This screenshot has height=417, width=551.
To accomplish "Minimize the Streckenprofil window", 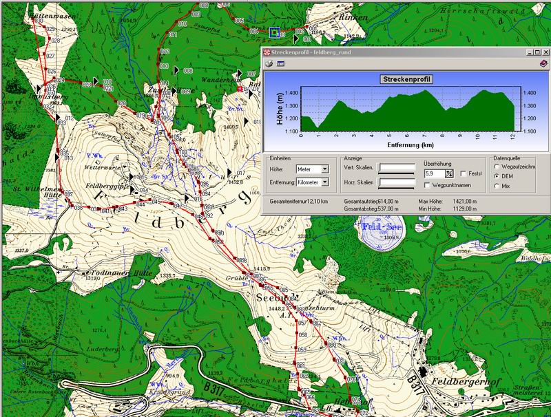I will pos(530,52).
